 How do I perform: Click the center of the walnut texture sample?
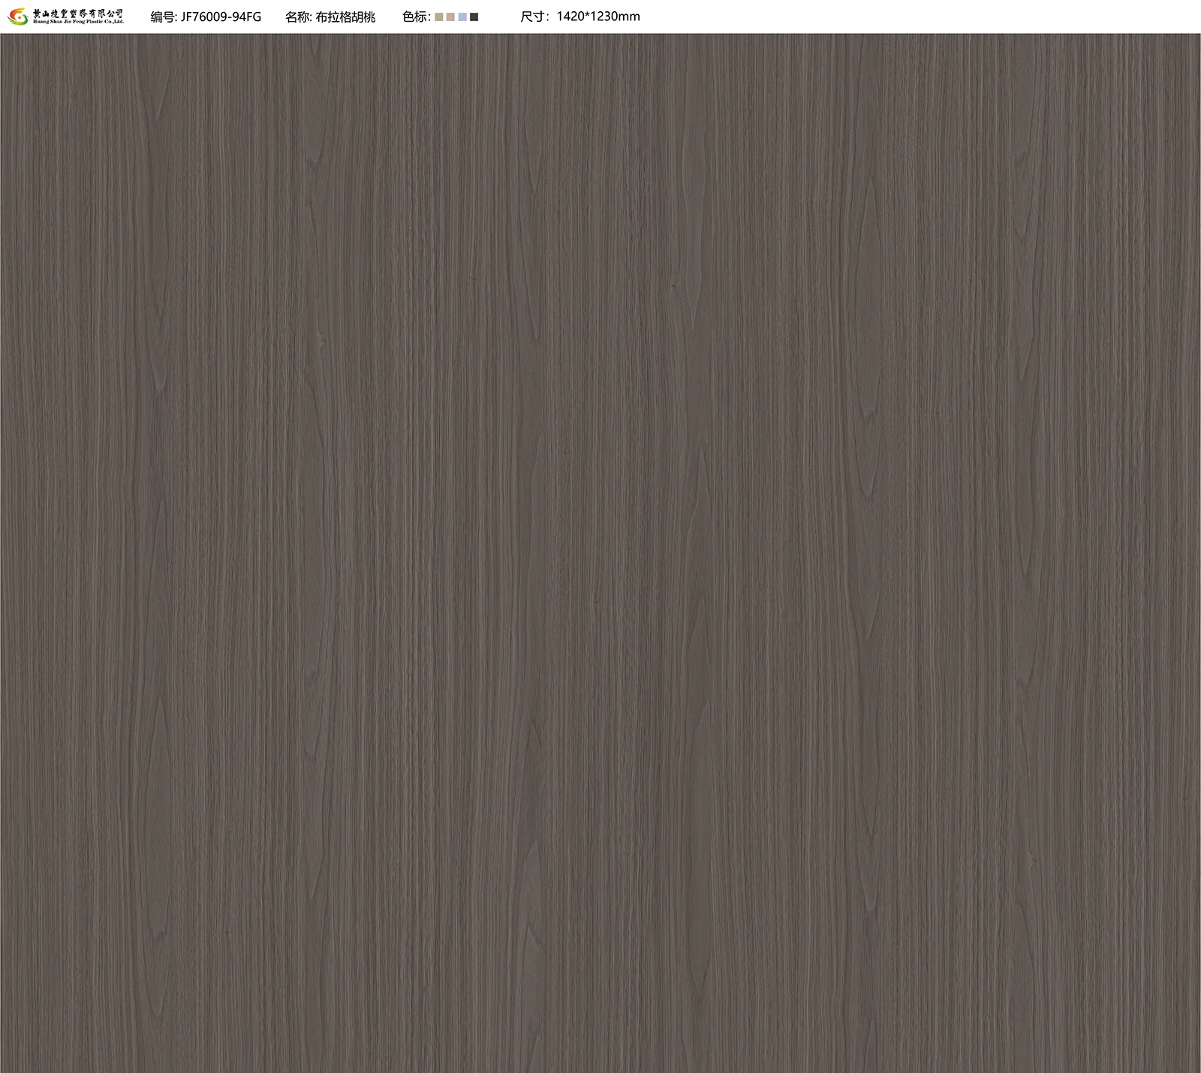pos(600,552)
